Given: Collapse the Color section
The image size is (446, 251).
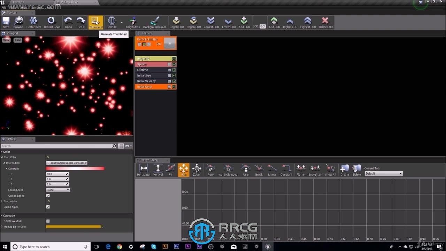Looking at the screenshot, I should [x=2, y=152].
